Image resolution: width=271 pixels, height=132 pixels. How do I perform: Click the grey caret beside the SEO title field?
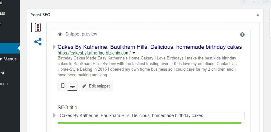pyautogui.click(x=54, y=115)
